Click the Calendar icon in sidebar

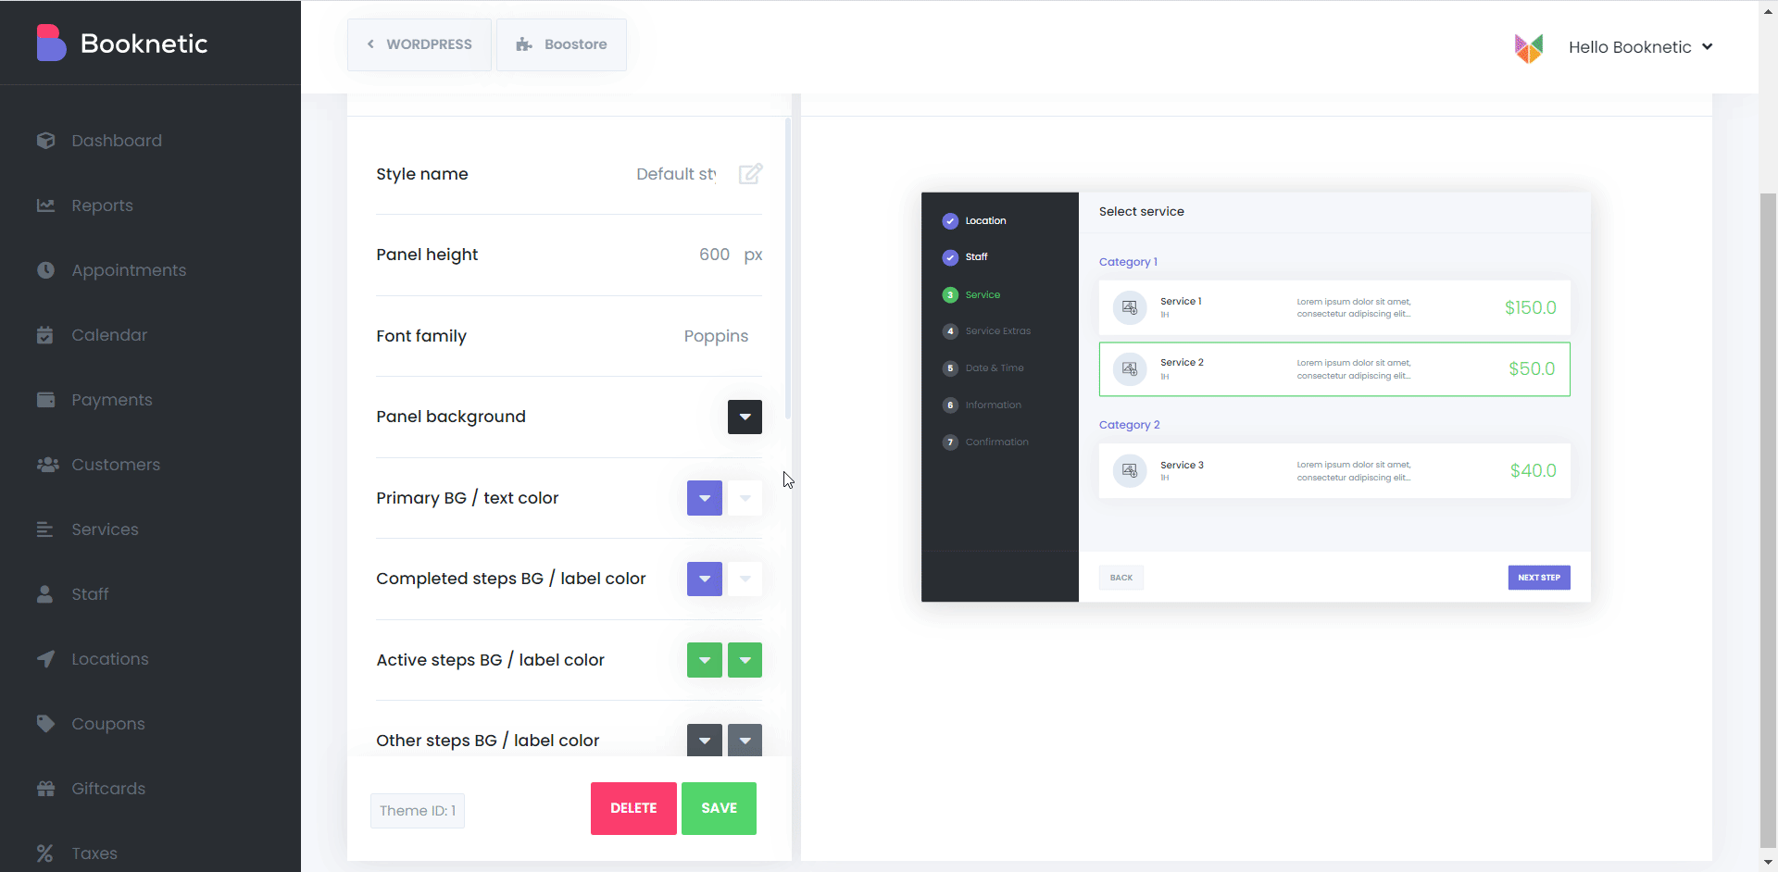tap(45, 335)
